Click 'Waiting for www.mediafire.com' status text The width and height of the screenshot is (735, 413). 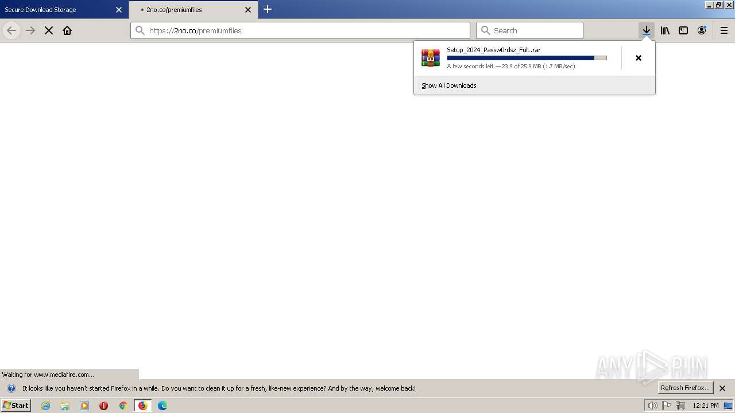coord(48,375)
